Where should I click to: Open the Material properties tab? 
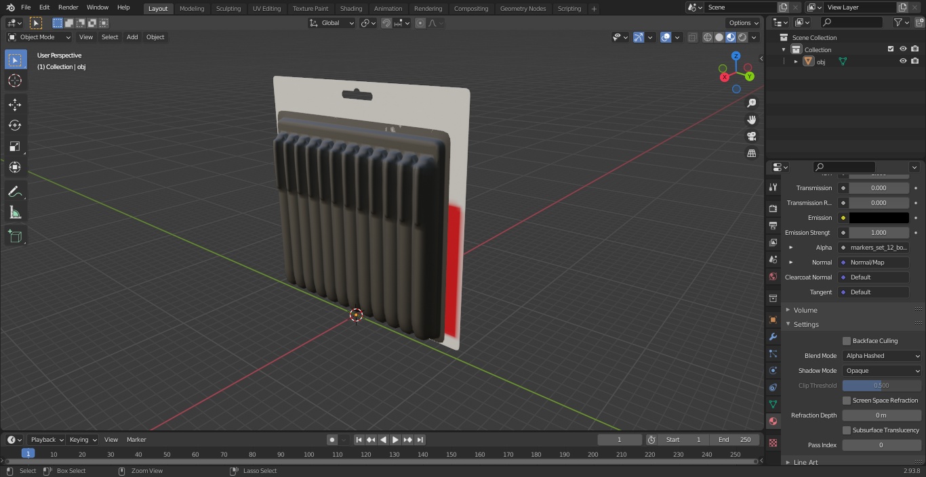click(x=773, y=421)
